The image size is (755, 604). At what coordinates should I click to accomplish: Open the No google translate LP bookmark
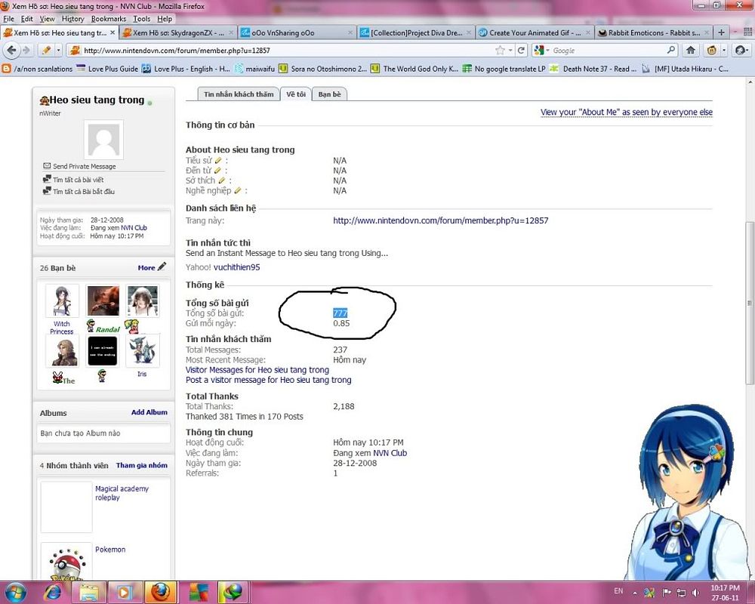coord(504,69)
